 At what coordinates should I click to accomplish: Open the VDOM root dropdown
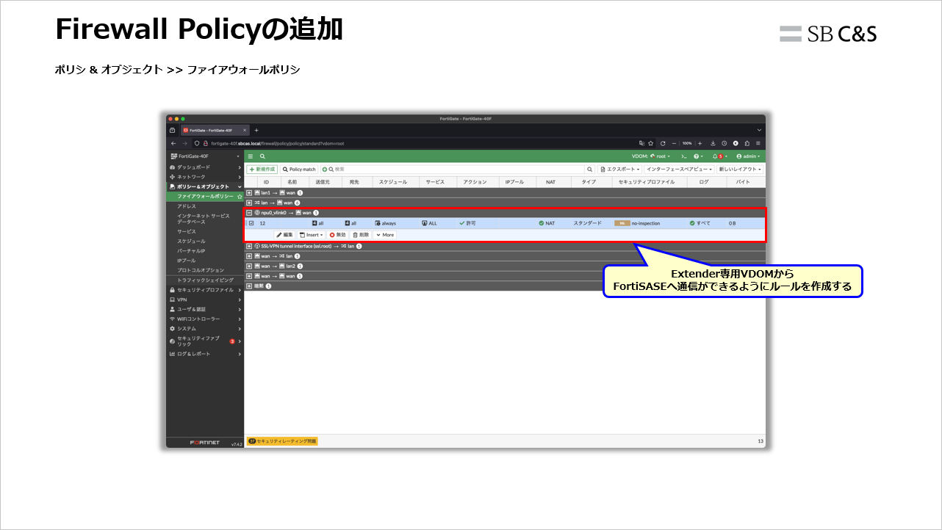pos(661,156)
